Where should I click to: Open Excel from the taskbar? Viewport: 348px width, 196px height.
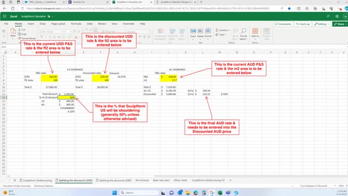pyautogui.click(x=220, y=192)
